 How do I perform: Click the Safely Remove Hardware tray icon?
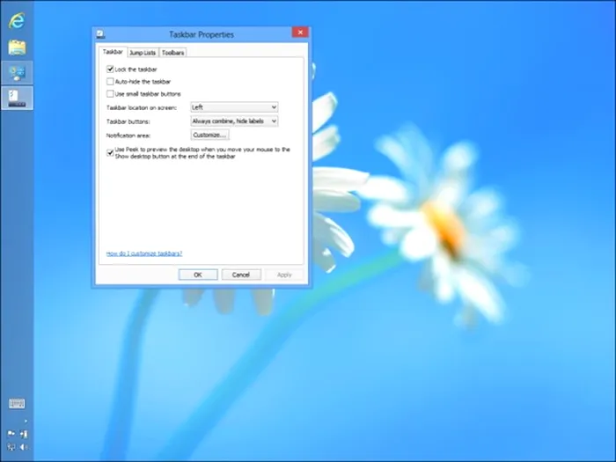[x=24, y=434]
